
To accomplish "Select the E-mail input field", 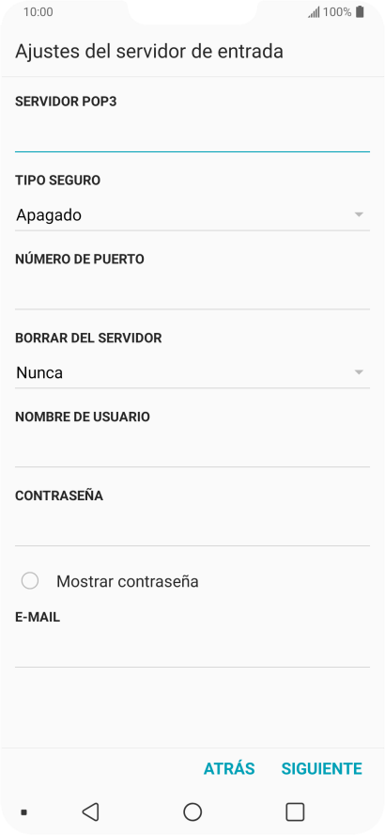I will 192,651.
